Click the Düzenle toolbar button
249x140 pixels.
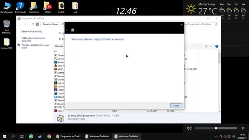pyautogui.click(x=59, y=46)
